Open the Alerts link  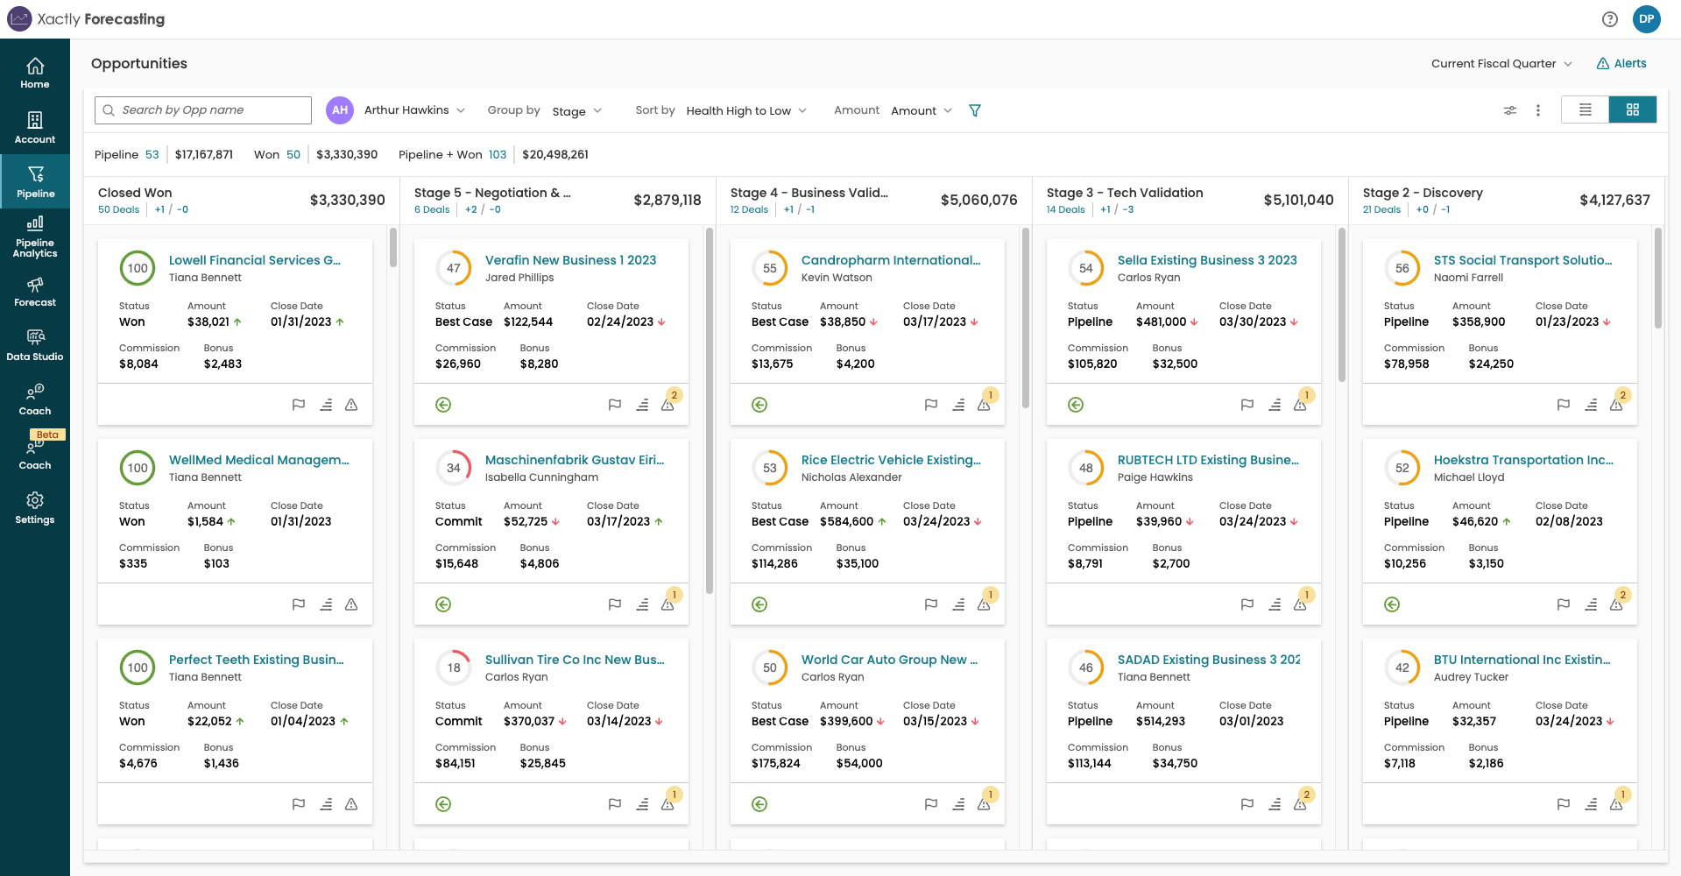(1621, 63)
